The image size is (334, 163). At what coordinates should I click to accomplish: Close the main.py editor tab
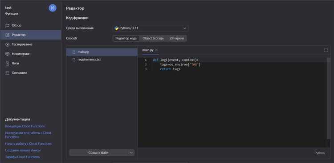(156, 50)
